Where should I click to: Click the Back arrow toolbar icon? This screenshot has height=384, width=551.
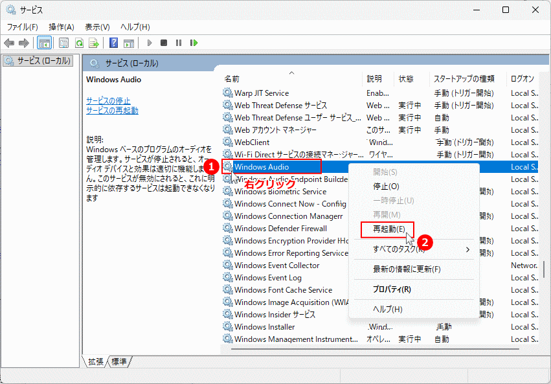click(9, 43)
